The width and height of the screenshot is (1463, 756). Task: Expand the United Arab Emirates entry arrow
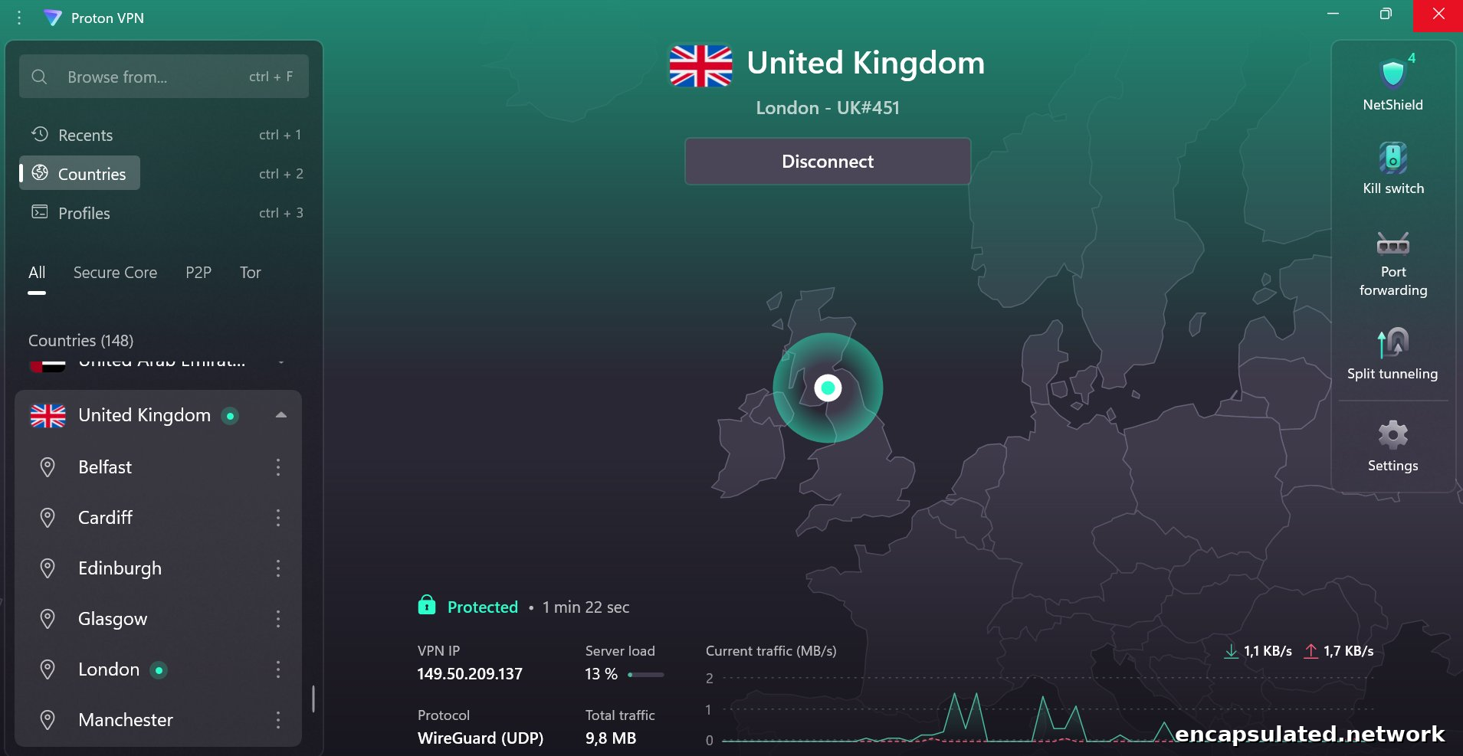(x=281, y=362)
